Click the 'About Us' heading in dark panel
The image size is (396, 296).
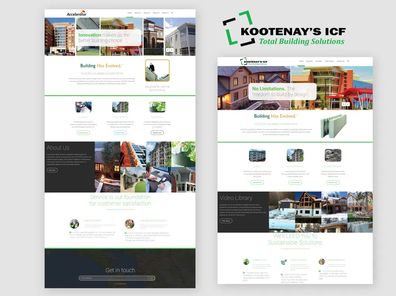pyautogui.click(x=58, y=148)
